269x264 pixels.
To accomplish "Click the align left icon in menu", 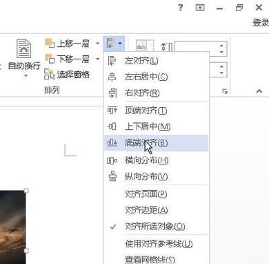I will 112,61.
